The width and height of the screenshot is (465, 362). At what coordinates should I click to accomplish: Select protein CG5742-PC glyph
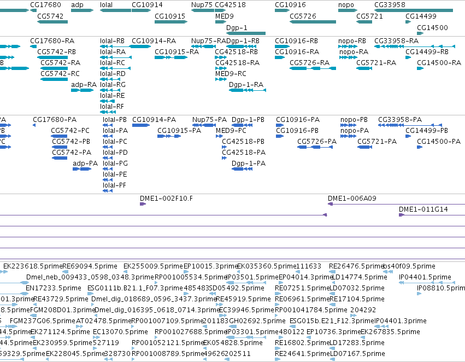59,136
